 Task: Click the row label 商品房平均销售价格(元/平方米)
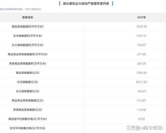28,119
